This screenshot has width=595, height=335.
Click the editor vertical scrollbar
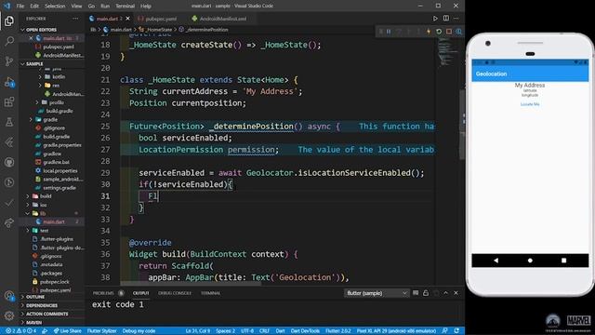point(462,125)
